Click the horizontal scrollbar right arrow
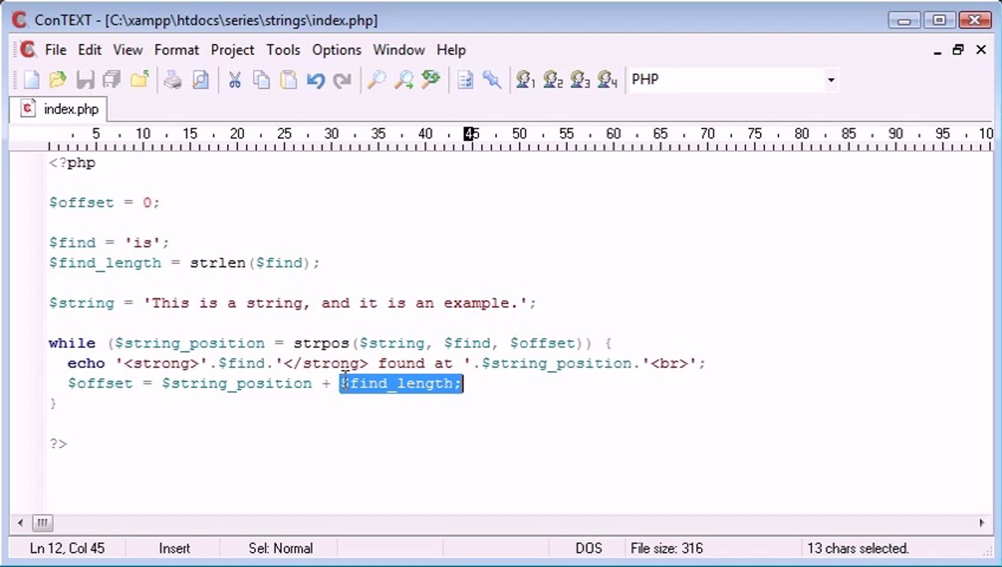Viewport: 1002px width, 567px height. pyautogui.click(x=982, y=522)
